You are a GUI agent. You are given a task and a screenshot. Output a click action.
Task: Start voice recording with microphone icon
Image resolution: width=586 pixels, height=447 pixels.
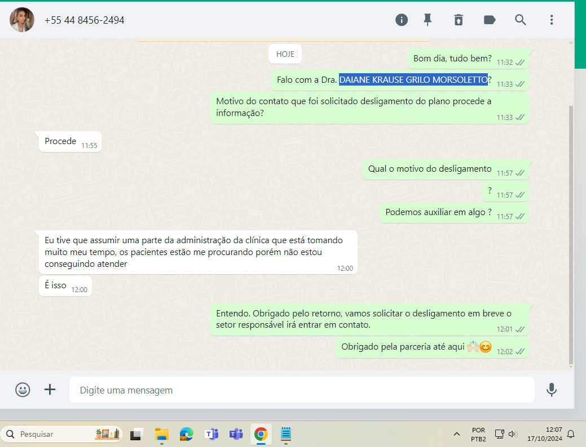[552, 390]
